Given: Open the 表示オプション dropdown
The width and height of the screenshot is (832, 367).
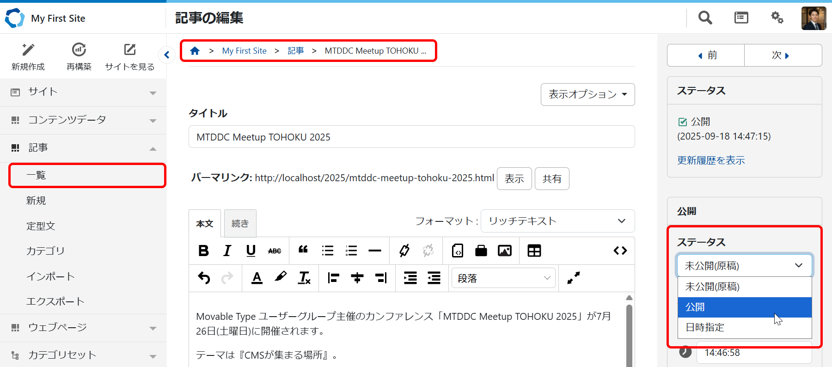Looking at the screenshot, I should point(587,94).
